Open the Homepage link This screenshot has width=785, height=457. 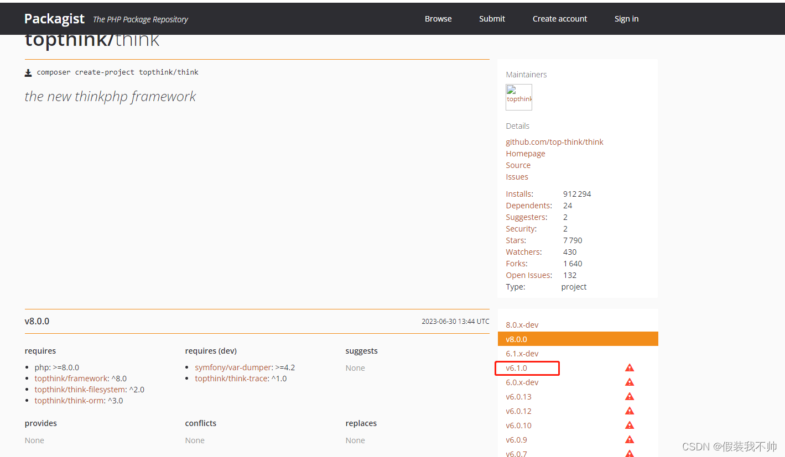(526, 154)
